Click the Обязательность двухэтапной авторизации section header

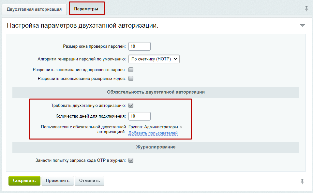click(x=156, y=92)
